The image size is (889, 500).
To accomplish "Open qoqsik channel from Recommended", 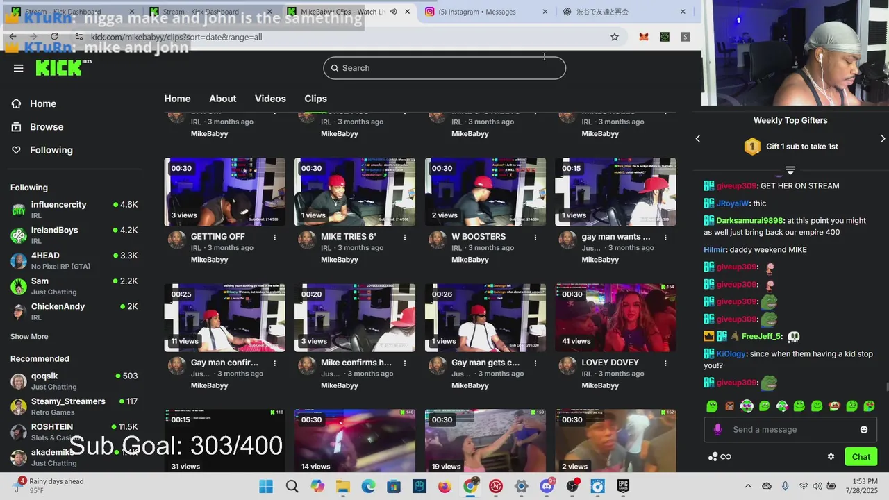I will [74, 381].
